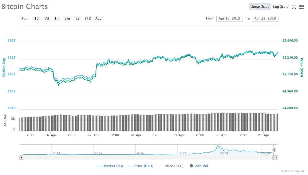Click 2018 peak in navigator chart
308x175 pixels.
tap(218, 146)
